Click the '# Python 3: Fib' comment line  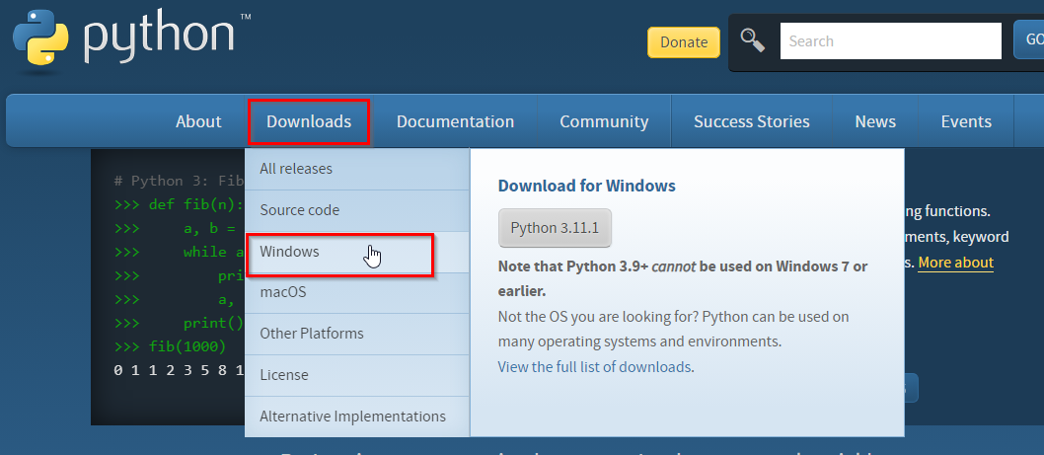tap(180, 182)
